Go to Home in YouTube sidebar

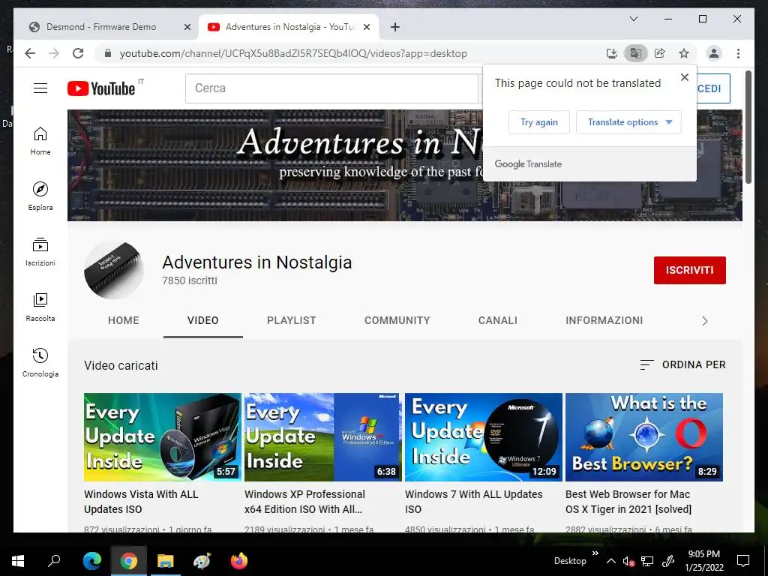pyautogui.click(x=40, y=141)
